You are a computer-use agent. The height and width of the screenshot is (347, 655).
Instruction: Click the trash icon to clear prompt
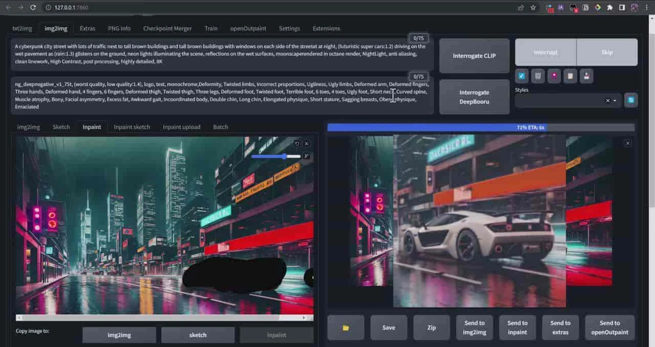coord(537,76)
